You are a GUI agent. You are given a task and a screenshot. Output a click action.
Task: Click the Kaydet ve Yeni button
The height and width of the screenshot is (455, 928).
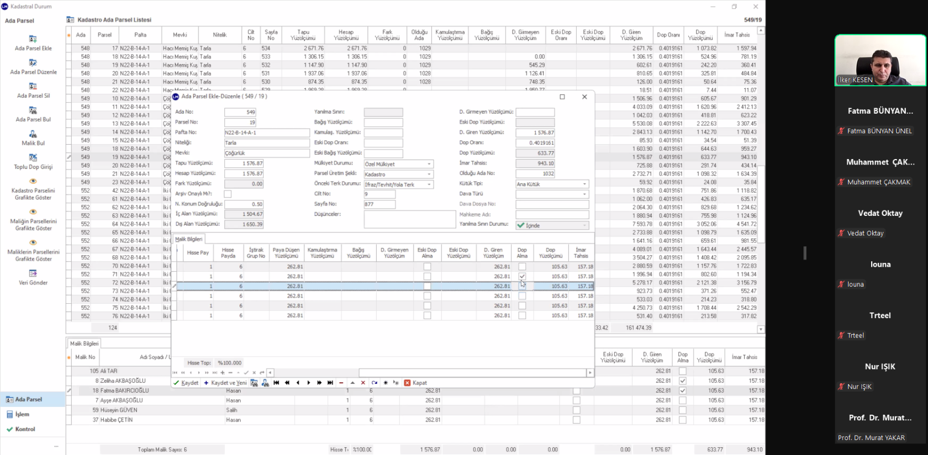[225, 383]
